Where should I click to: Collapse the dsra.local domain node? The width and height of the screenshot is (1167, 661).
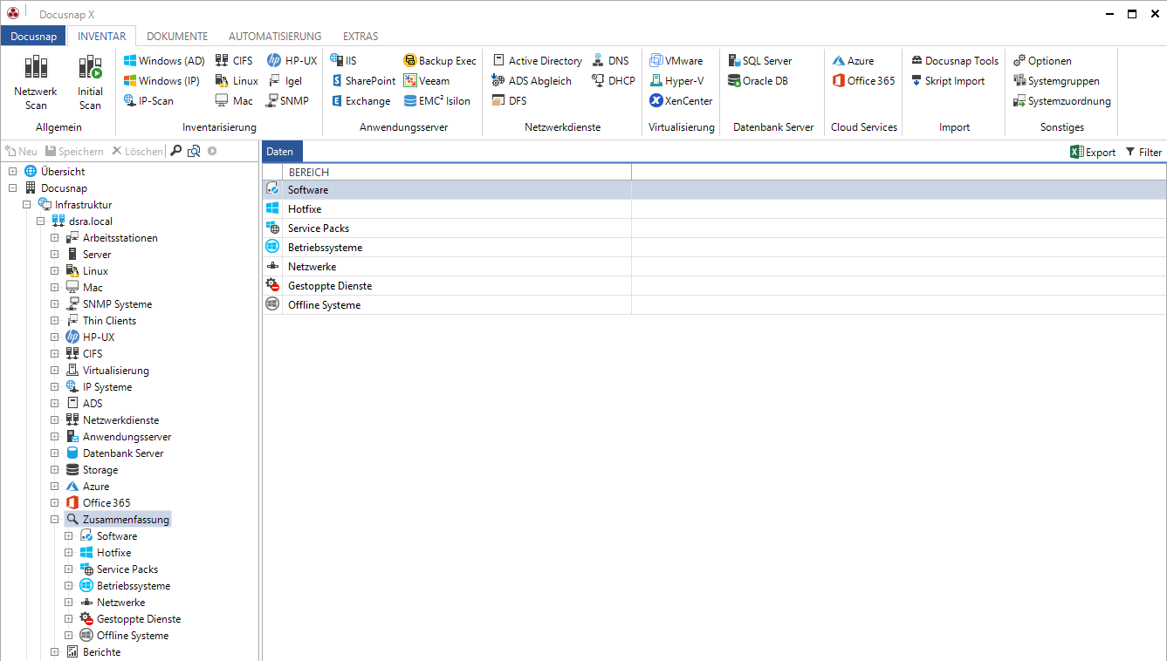click(41, 221)
